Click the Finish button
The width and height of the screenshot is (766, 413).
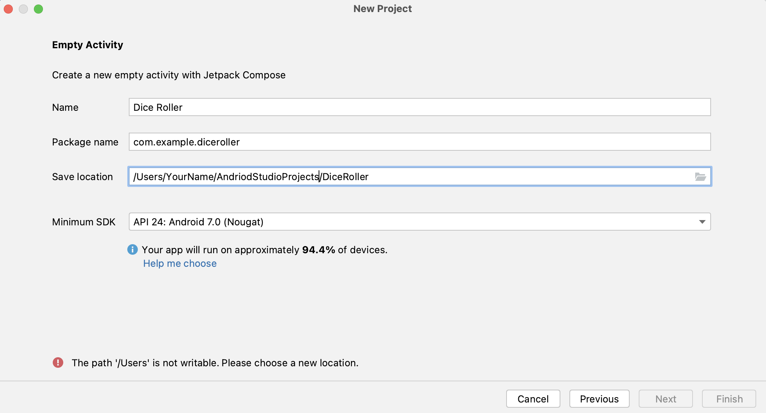pyautogui.click(x=729, y=399)
